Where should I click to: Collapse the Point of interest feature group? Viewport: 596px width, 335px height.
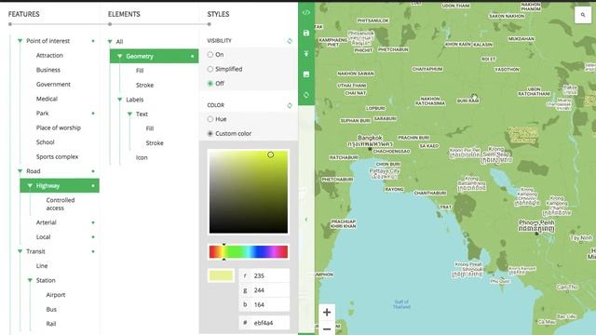20,41
